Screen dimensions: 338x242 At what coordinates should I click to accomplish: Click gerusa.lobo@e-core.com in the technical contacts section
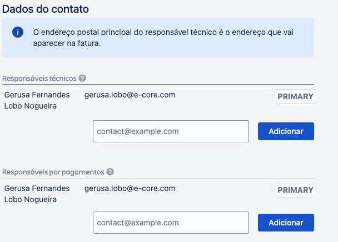130,95
